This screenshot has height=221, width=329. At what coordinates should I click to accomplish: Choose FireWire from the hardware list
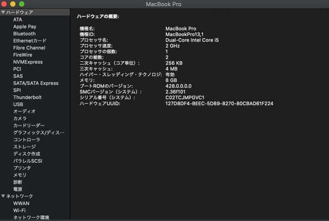23,55
